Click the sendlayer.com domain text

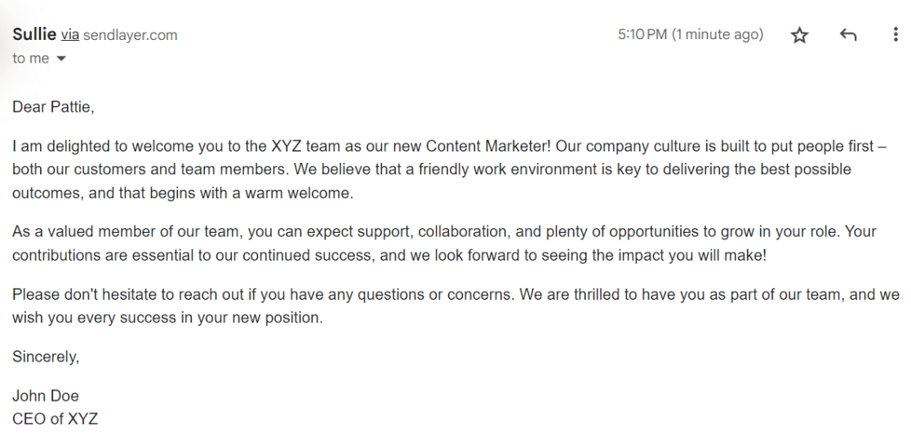point(130,35)
